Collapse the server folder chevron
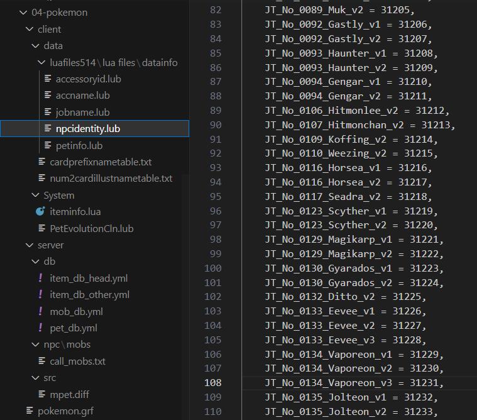 [30, 245]
